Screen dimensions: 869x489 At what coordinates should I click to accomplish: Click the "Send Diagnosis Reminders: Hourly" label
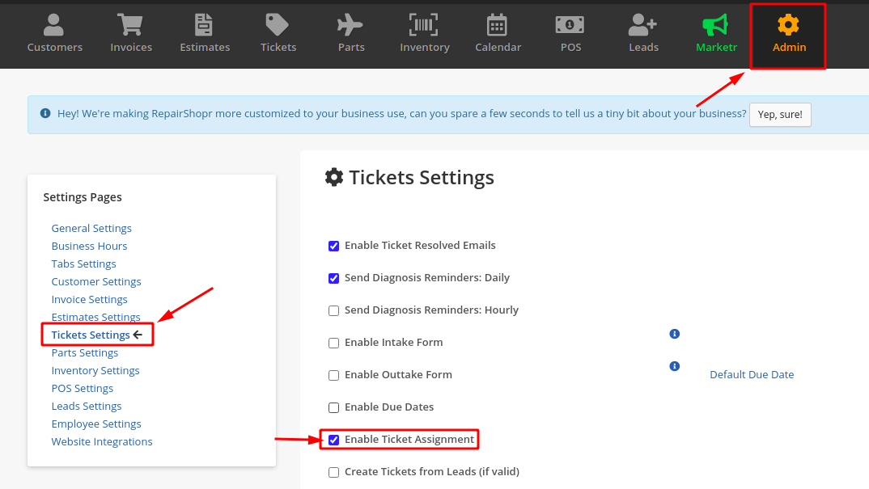432,310
